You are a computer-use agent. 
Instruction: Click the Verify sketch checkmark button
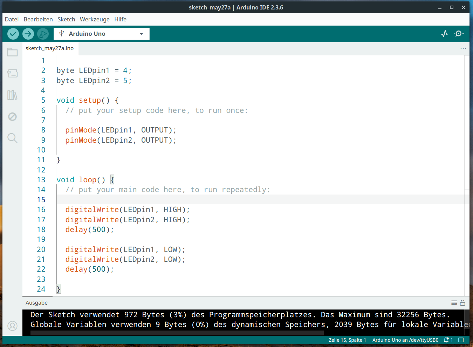coord(13,34)
